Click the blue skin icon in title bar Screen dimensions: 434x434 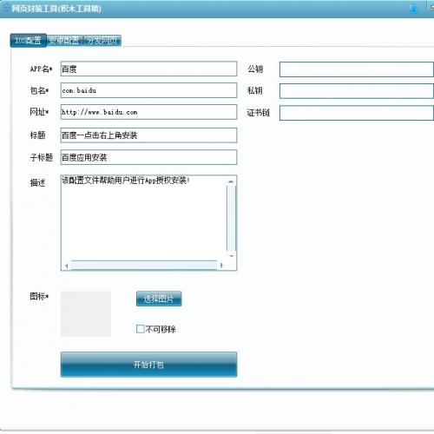click(413, 8)
